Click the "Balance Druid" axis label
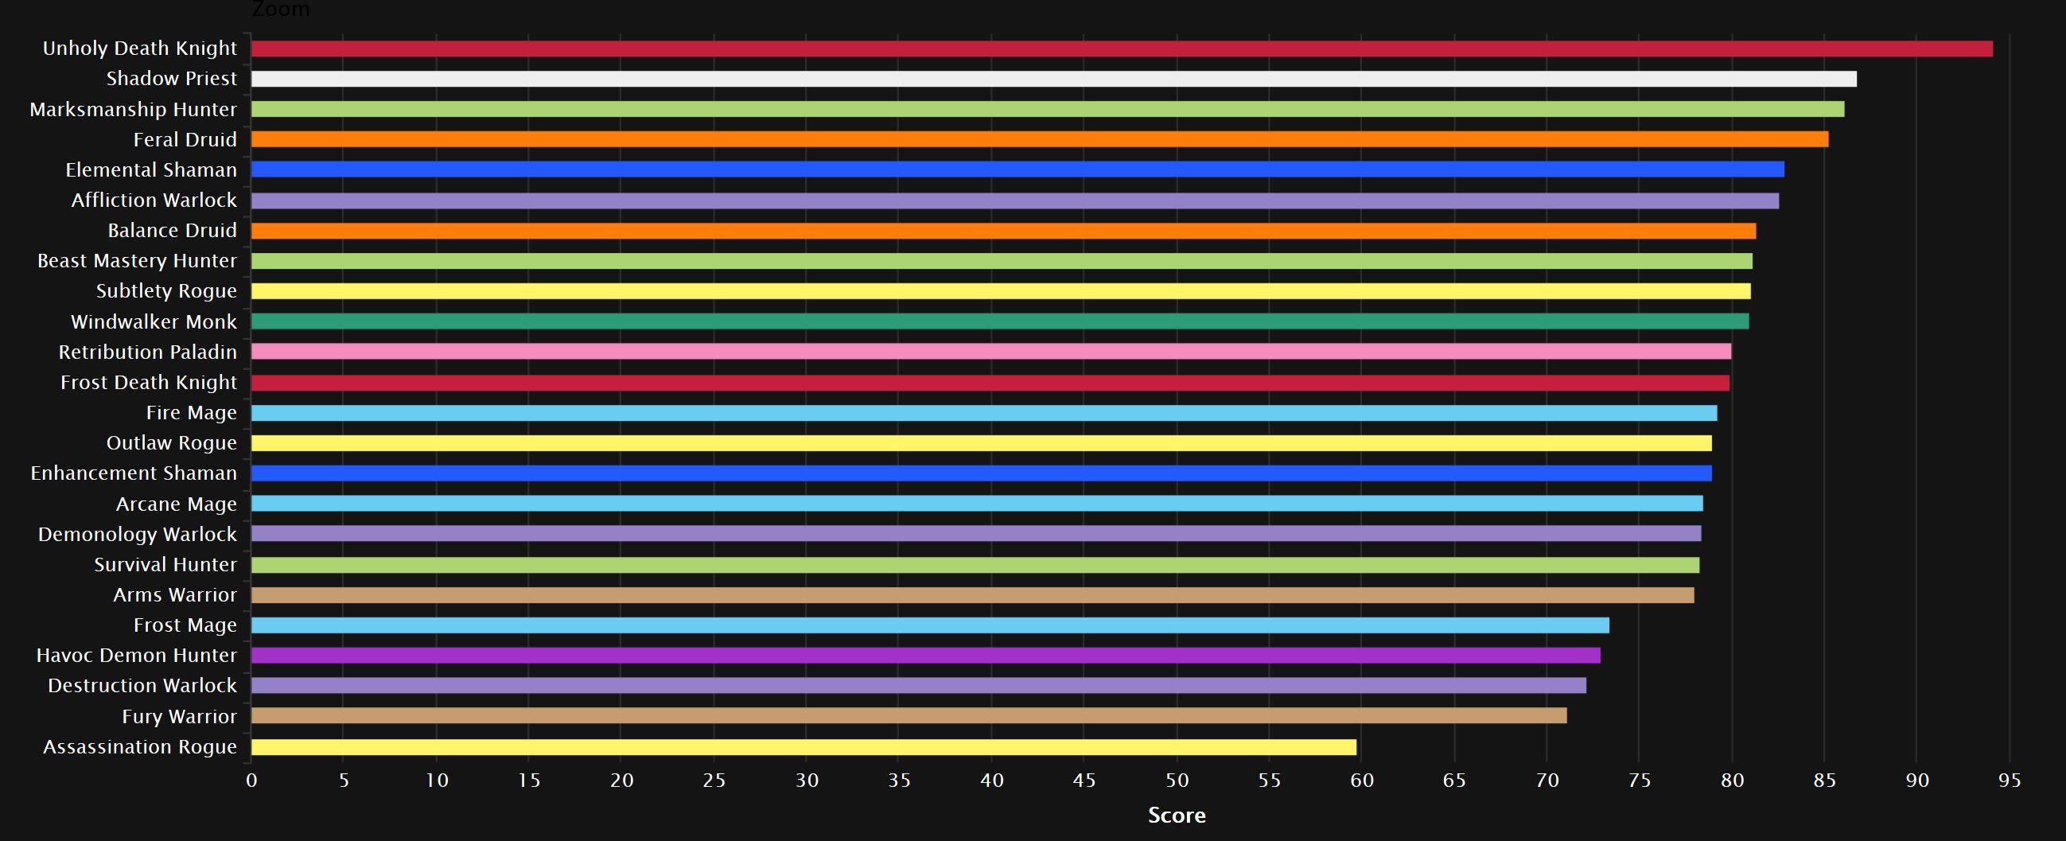This screenshot has width=2066, height=841. (173, 231)
